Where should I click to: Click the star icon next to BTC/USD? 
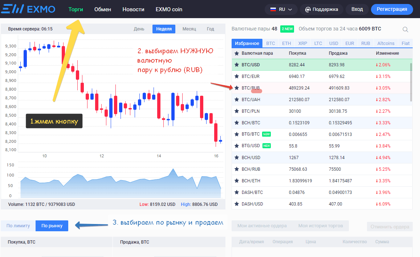click(x=237, y=65)
